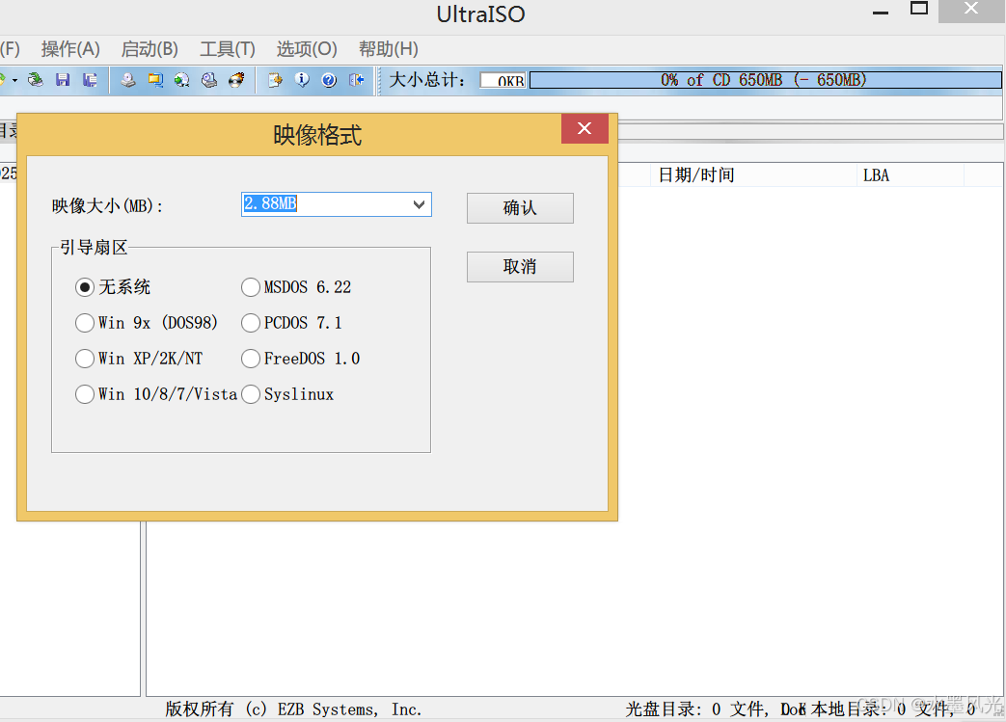Confirm with the 确认 button
1006x722 pixels.
tap(520, 208)
